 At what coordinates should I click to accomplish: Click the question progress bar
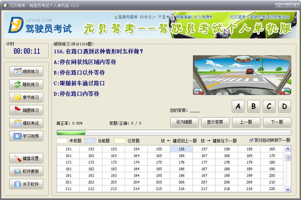click(x=174, y=132)
